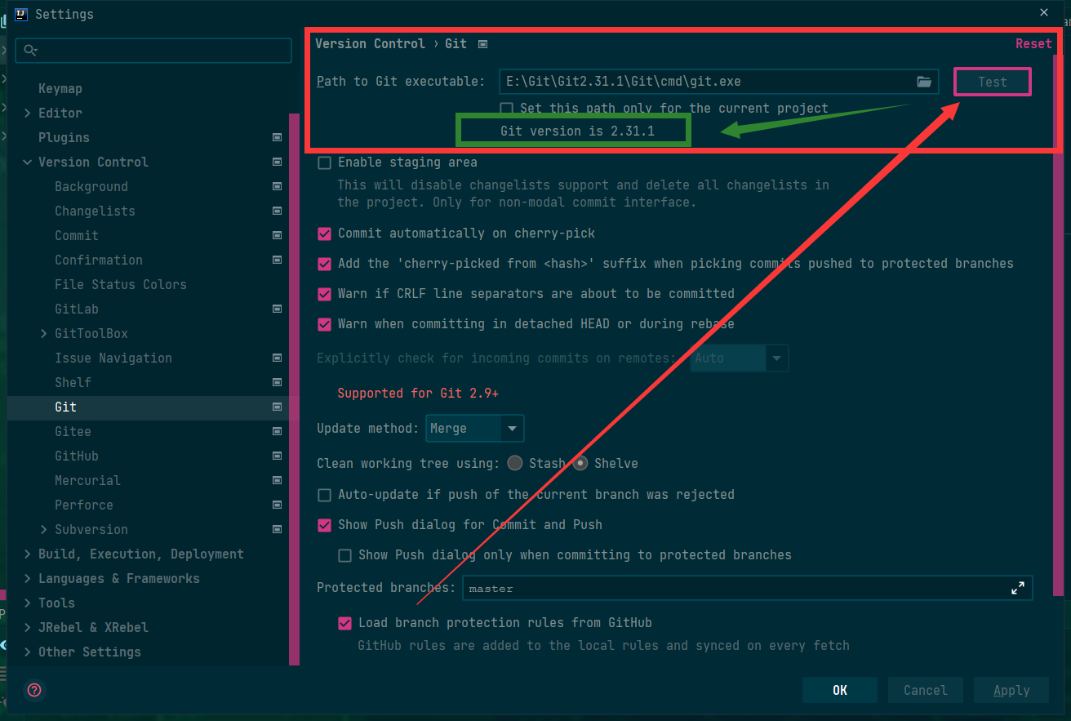Click the Test button for Git executable
The width and height of the screenshot is (1071, 721).
click(993, 82)
